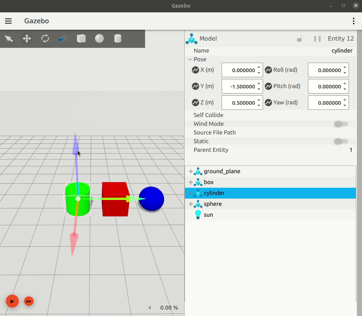The width and height of the screenshot is (362, 316).
Task: Click the plot icon beside Yaw (rad)
Action: tap(268, 103)
